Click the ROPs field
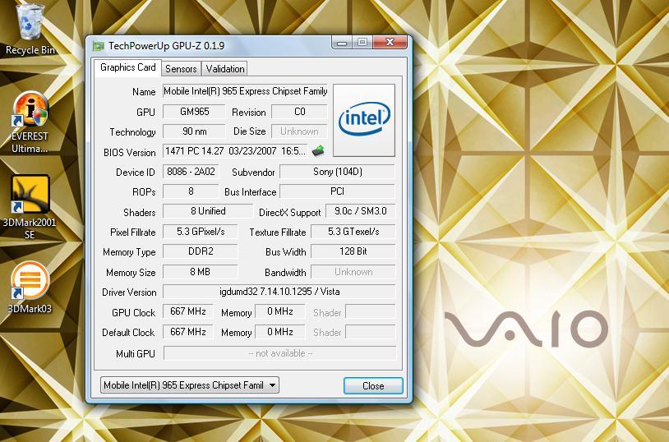 [191, 191]
